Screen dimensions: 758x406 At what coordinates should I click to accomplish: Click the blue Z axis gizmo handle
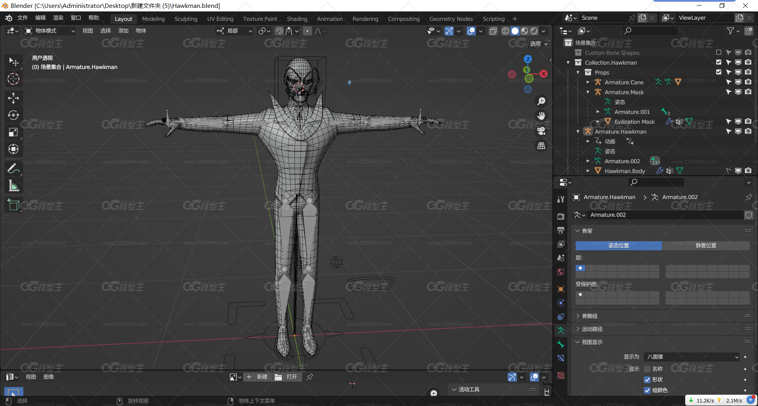528,59
